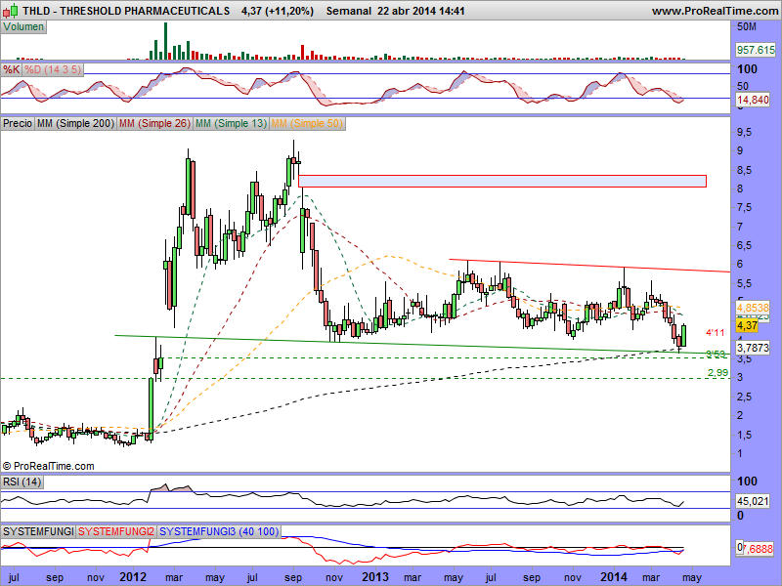Select the %D (14 3 5) label
This screenshot has width=782, height=586.
[53, 69]
